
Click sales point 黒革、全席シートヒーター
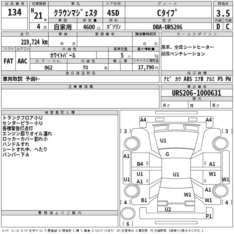(187, 47)
